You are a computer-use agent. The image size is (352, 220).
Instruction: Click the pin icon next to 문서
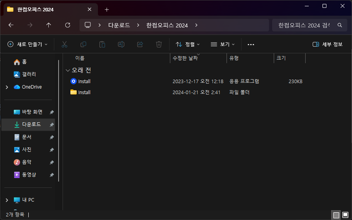point(52,137)
